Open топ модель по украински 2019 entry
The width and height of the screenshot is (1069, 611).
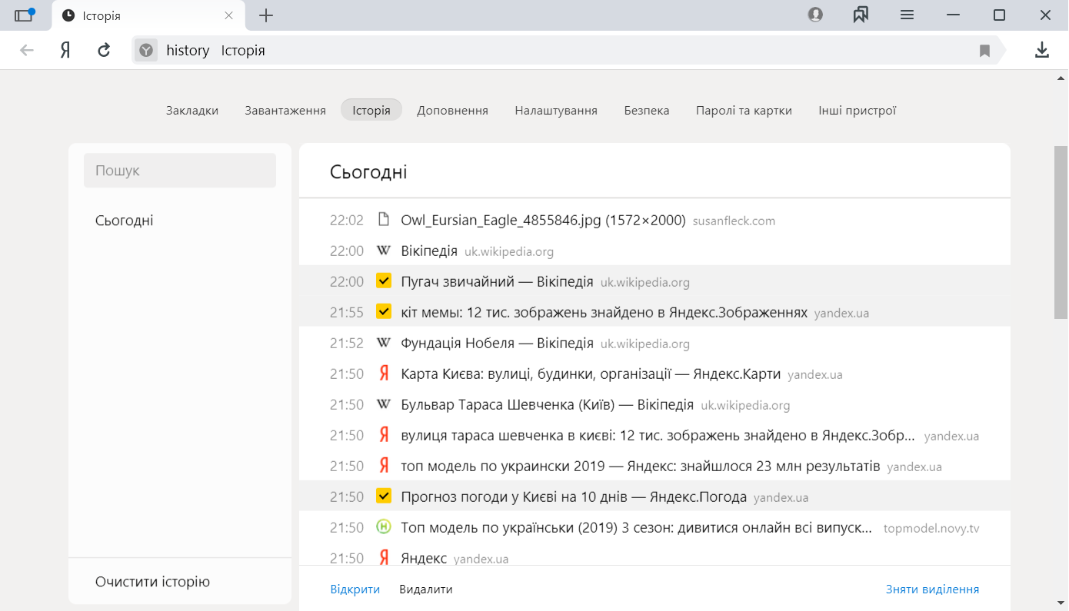point(640,467)
